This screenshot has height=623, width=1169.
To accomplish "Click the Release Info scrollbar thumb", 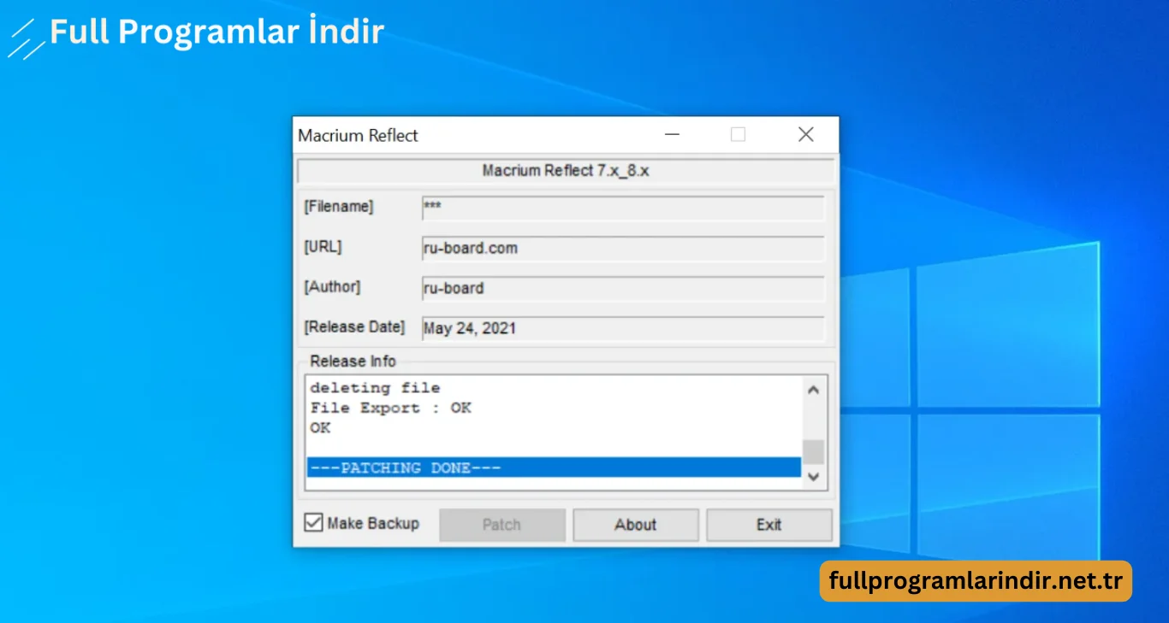I will coord(814,452).
